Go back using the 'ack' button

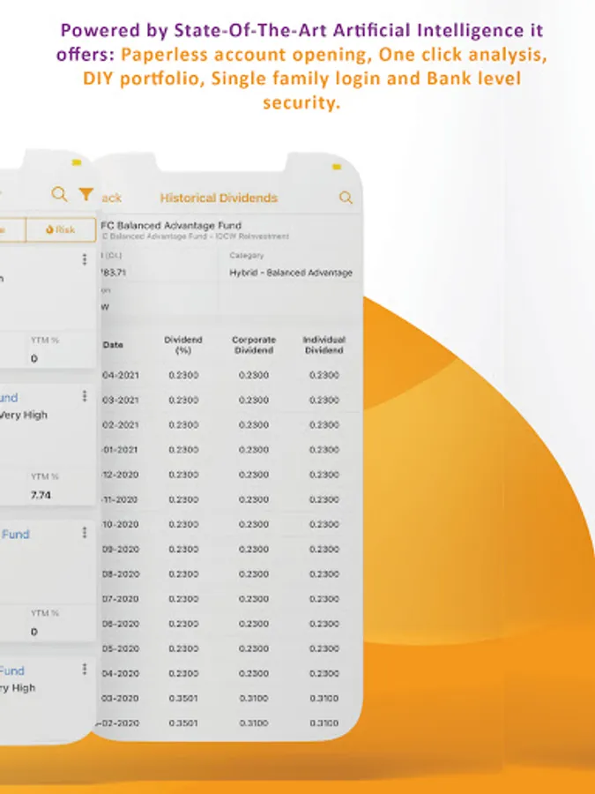(111, 198)
